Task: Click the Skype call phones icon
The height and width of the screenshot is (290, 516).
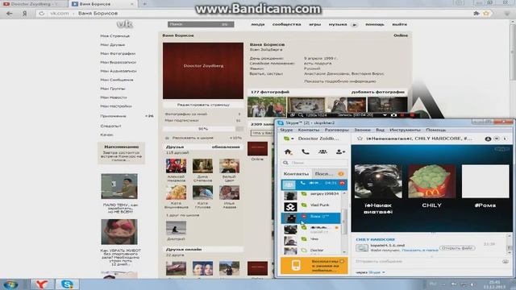Action: click(306, 152)
